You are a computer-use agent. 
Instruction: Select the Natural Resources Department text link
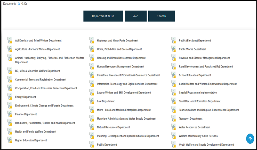click(x=114, y=127)
